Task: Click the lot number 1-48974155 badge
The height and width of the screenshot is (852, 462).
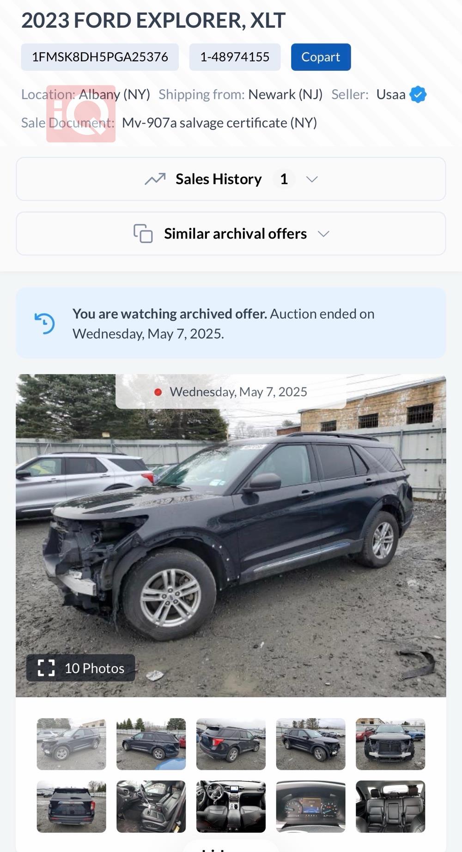Action: (x=235, y=57)
